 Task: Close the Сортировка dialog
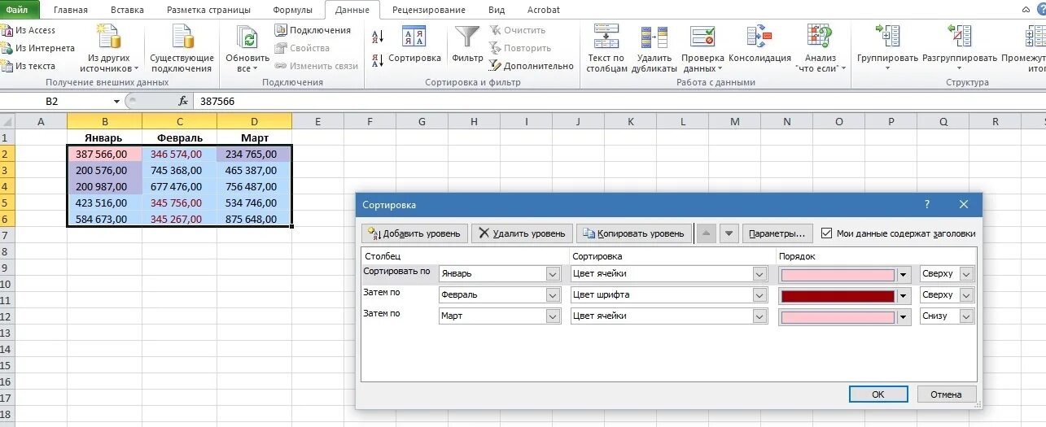pos(964,205)
